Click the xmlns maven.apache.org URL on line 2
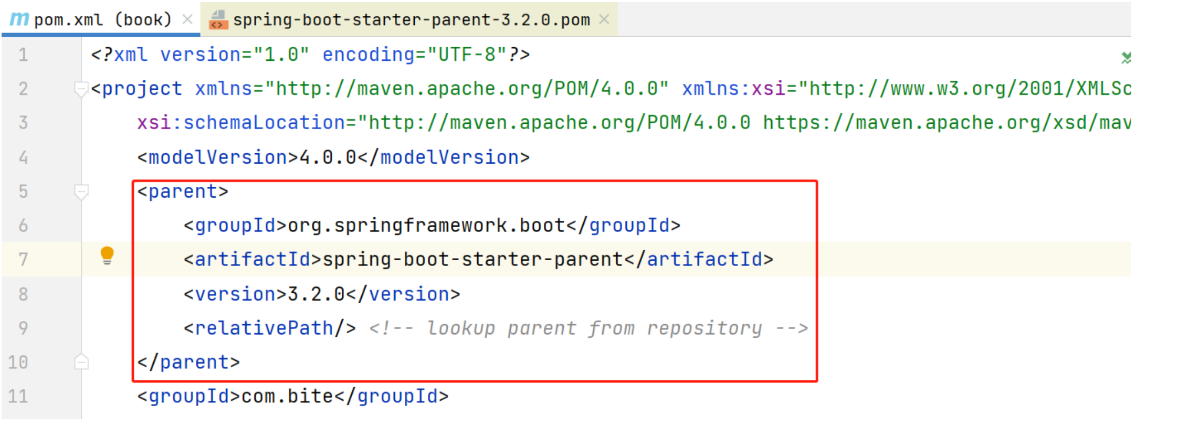The width and height of the screenshot is (1178, 426). (467, 89)
